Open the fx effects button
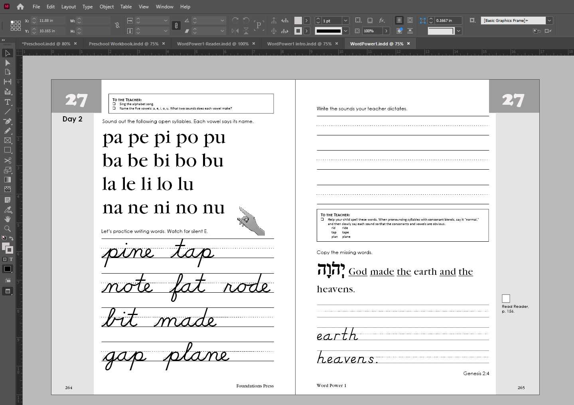Image resolution: width=574 pixels, height=405 pixels. click(x=382, y=20)
